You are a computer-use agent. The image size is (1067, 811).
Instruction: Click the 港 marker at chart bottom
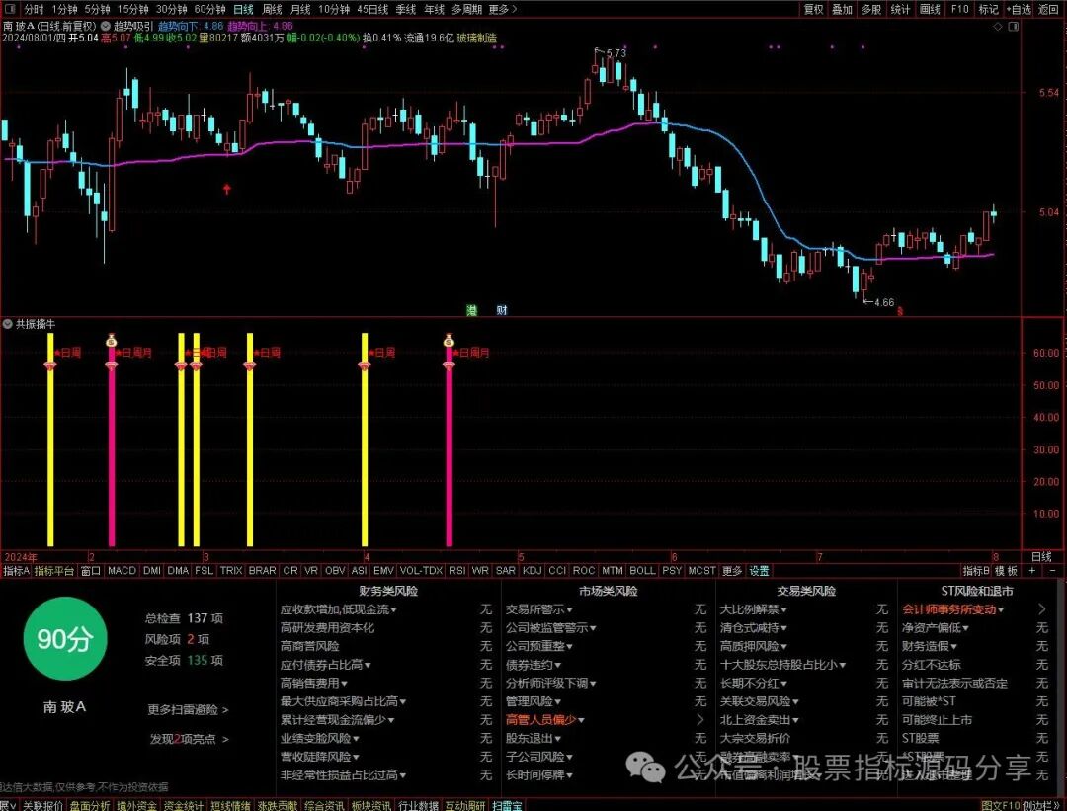(471, 310)
